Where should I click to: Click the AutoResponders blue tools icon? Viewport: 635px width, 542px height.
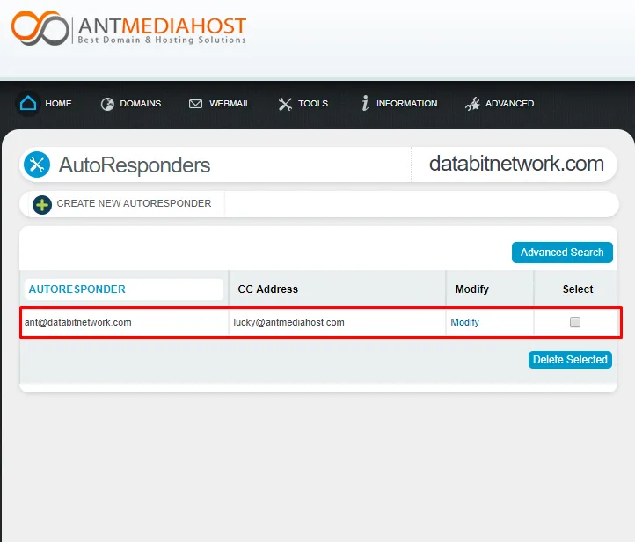(37, 165)
